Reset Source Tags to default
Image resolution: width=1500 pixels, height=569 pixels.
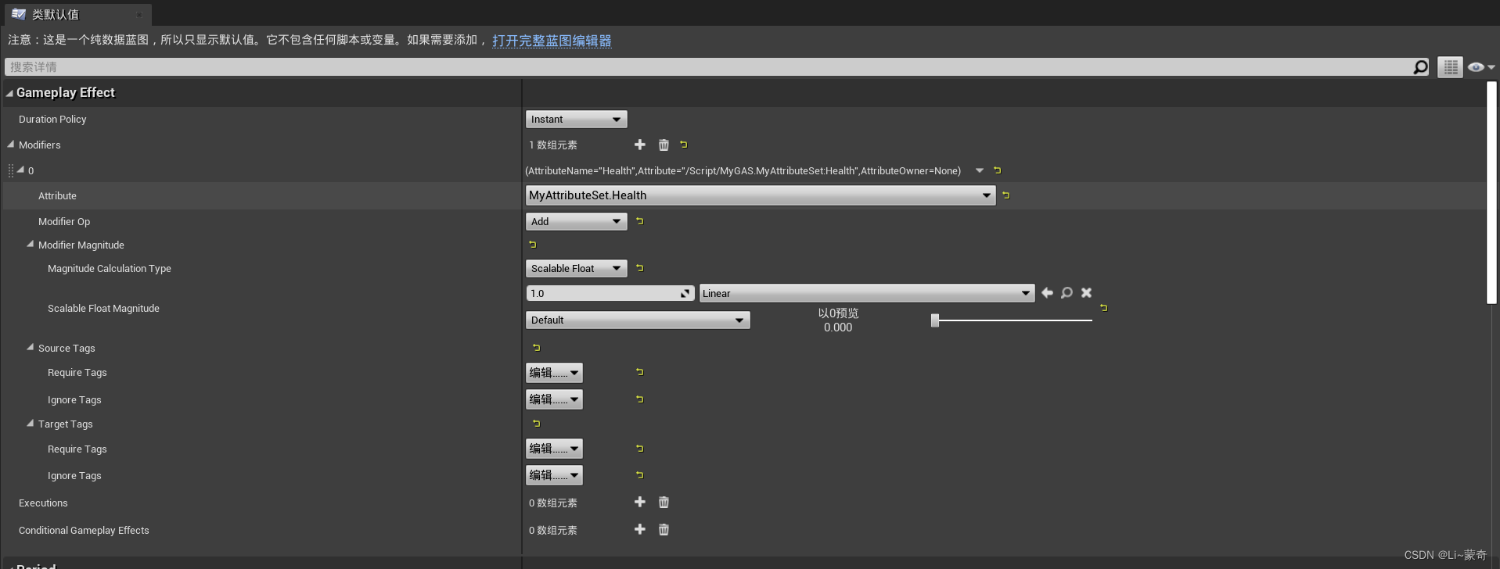coord(536,348)
